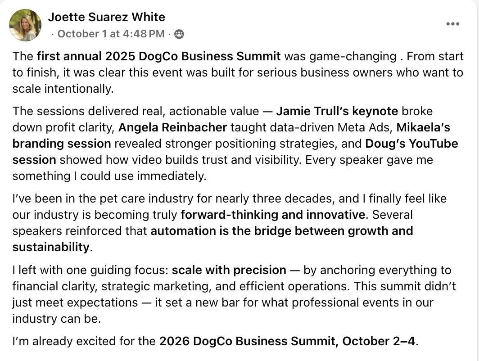Viewport: 479px width, 361px height.
Task: Click the bold 'Jamie Trull's keynote' text
Action: (x=337, y=111)
